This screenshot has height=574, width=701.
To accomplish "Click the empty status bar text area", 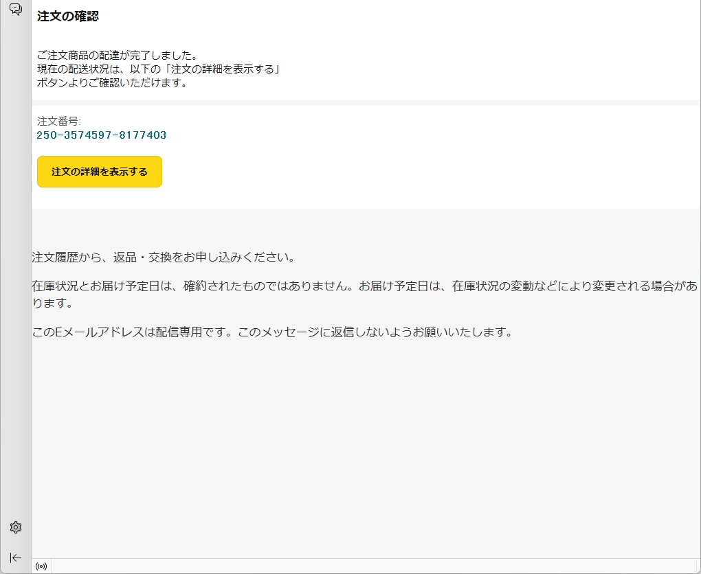I will click(x=371, y=566).
